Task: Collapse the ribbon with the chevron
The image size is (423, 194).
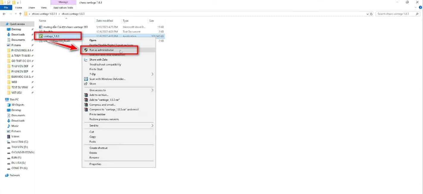Action: (416, 7)
